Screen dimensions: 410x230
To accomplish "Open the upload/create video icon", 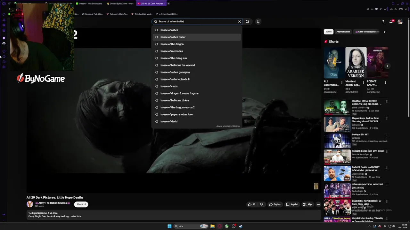I will (383, 21).
